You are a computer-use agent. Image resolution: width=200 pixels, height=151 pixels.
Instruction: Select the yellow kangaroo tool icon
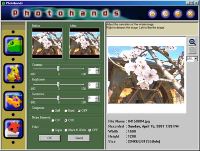point(14,73)
